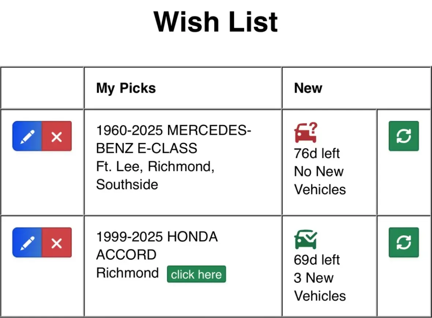Click the "No New Vehicles" status text

click(x=320, y=181)
